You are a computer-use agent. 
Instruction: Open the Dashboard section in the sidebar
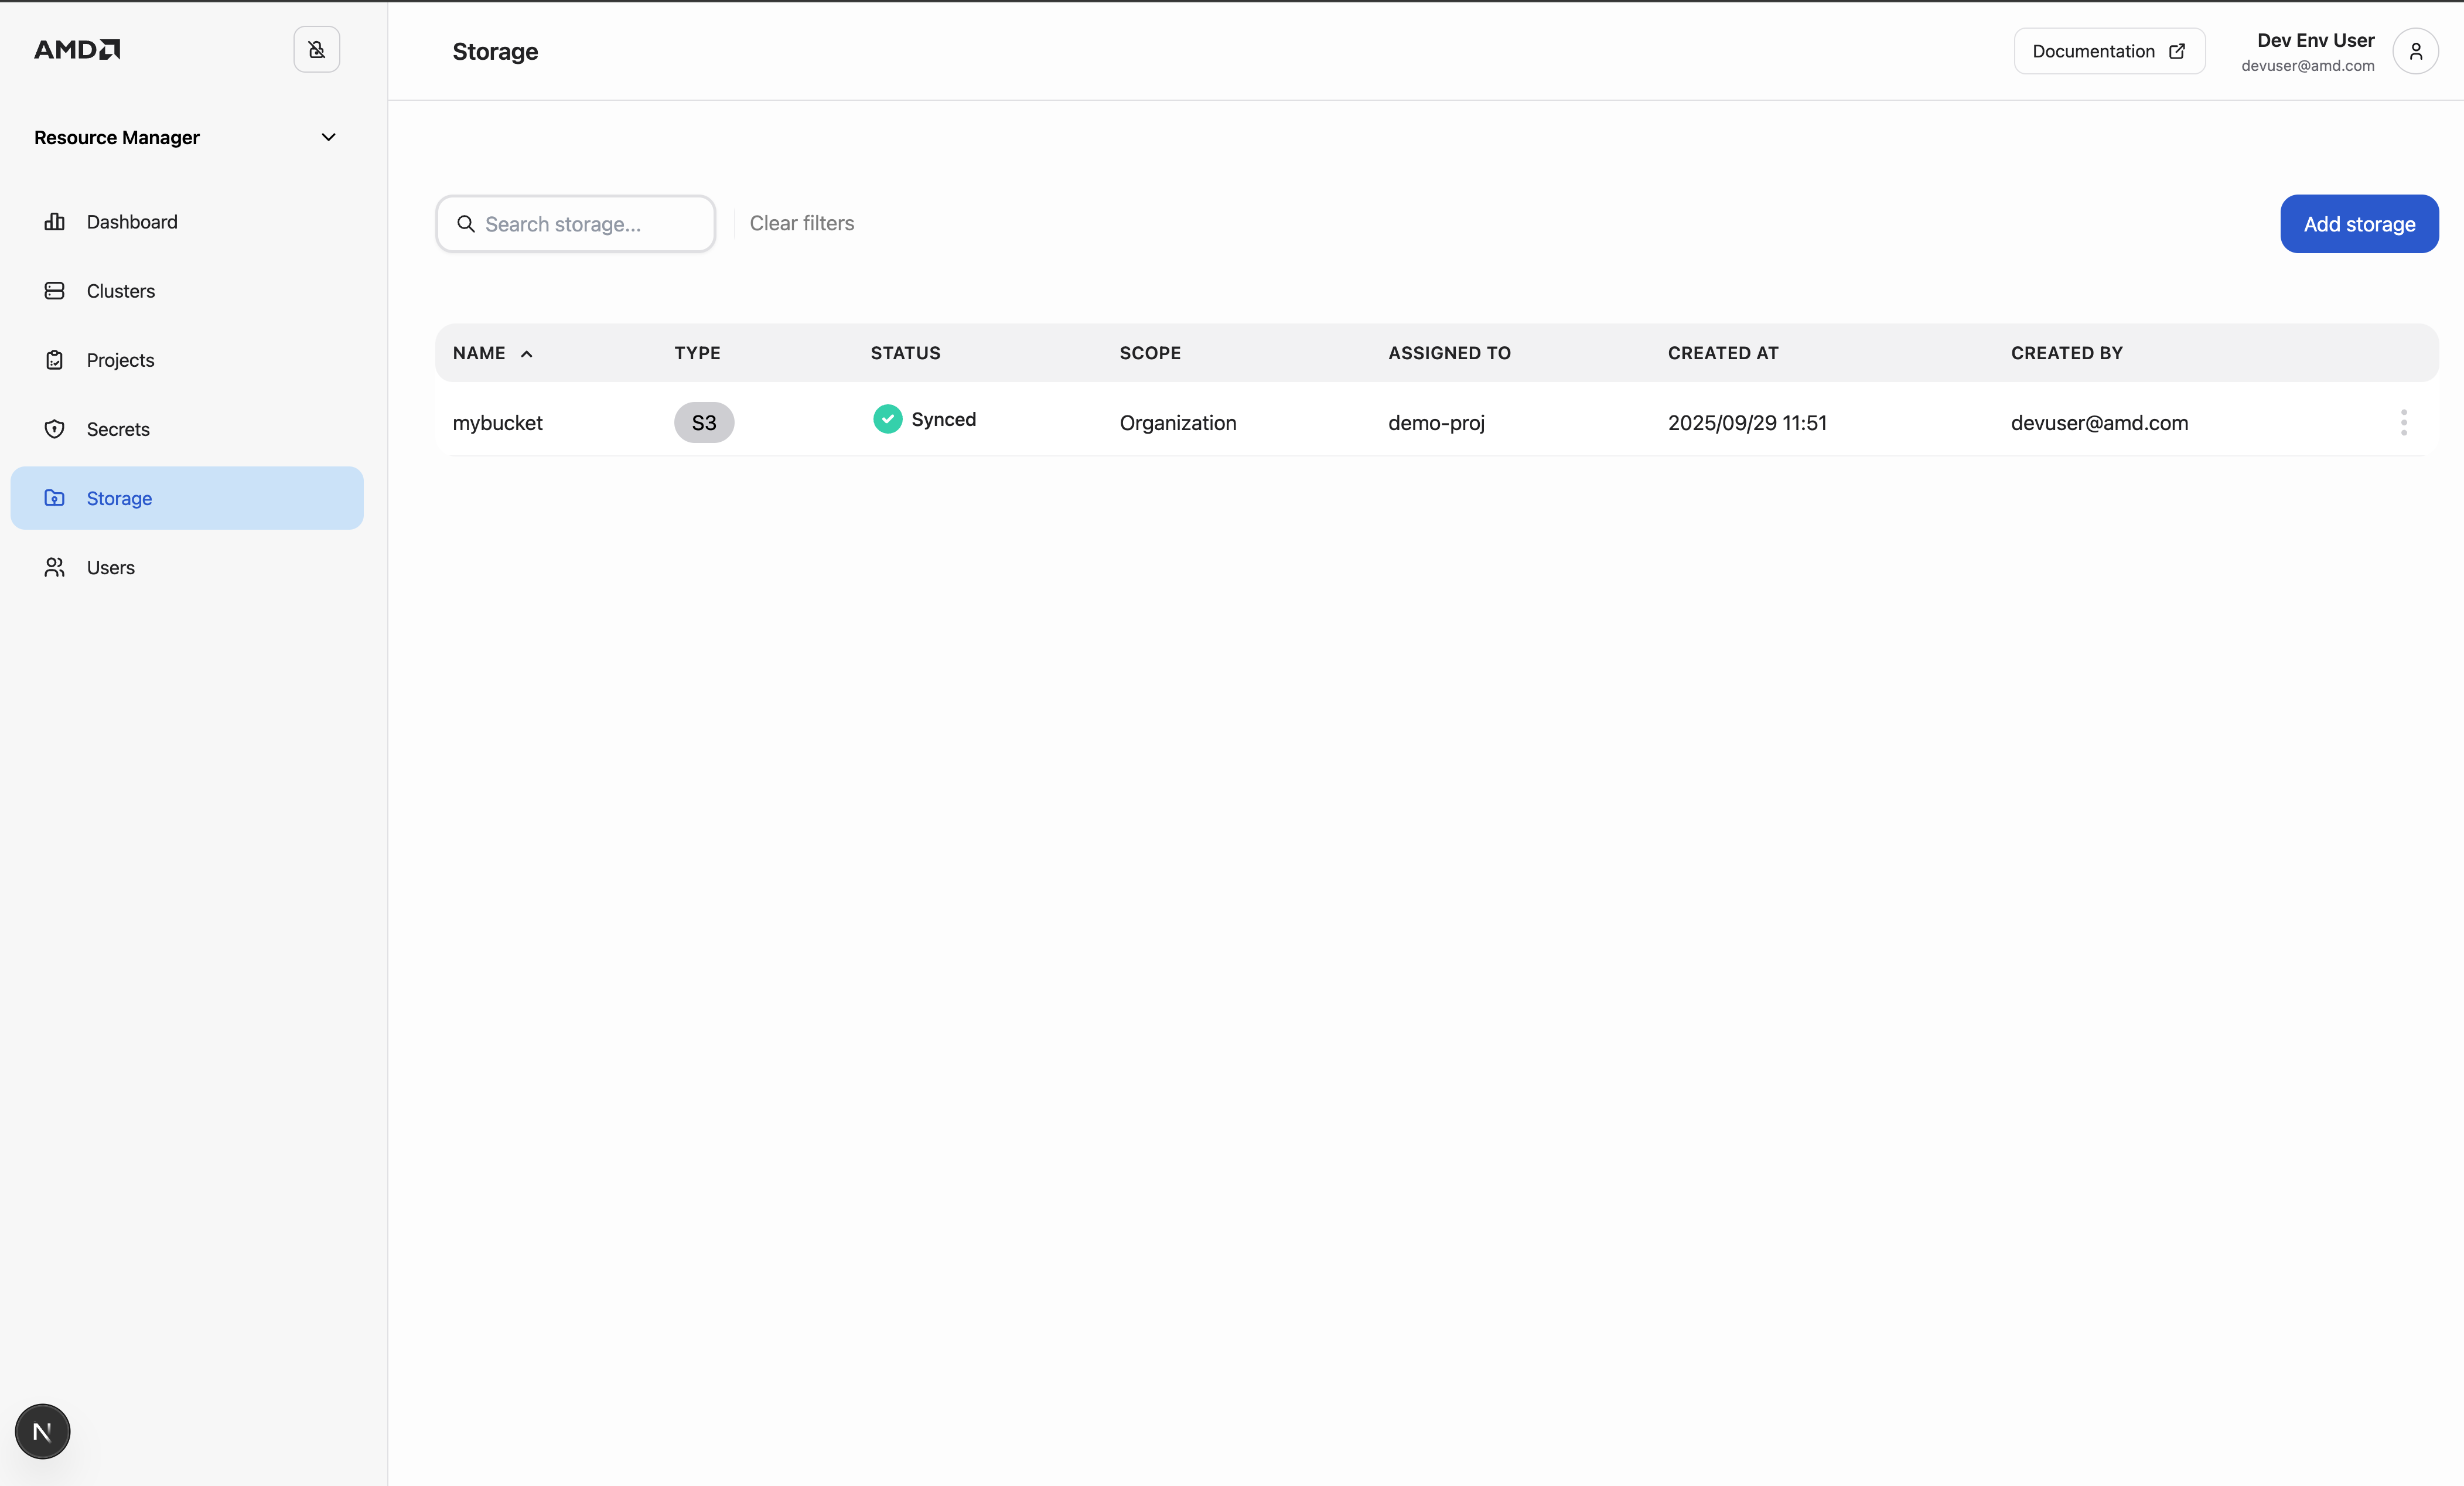(x=131, y=221)
